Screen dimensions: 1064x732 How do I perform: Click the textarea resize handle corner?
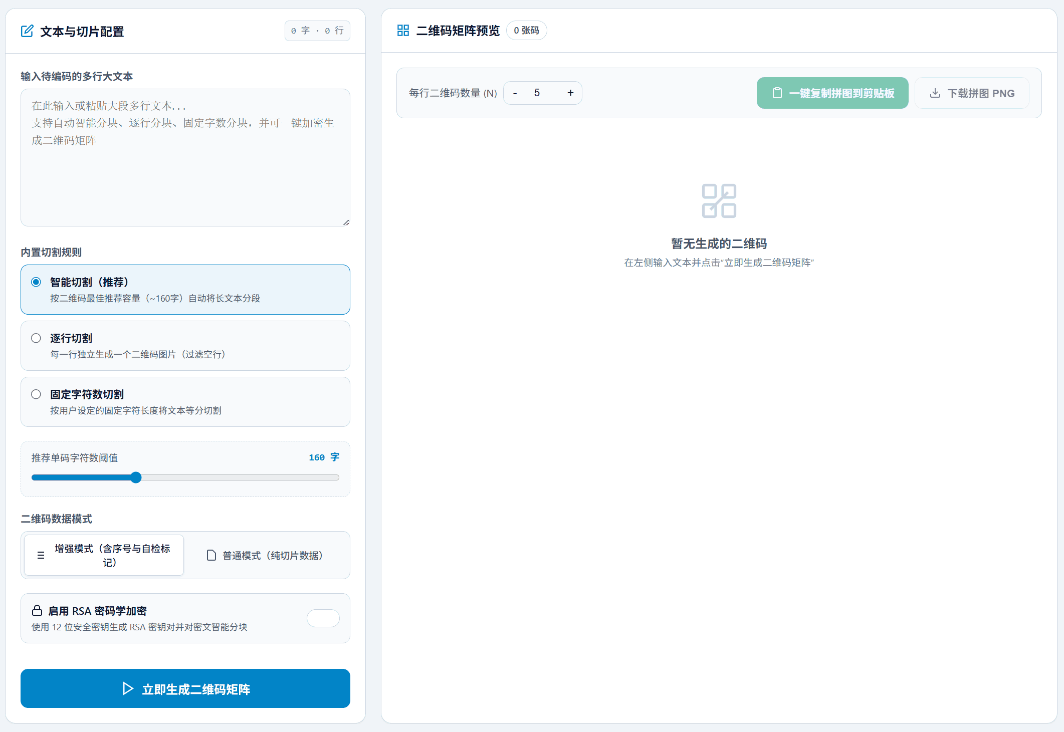tap(346, 222)
